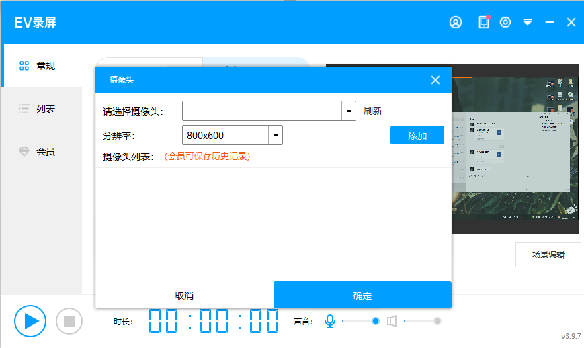
Task: Click the orange 会员可保存历史记录 text
Action: 207,156
